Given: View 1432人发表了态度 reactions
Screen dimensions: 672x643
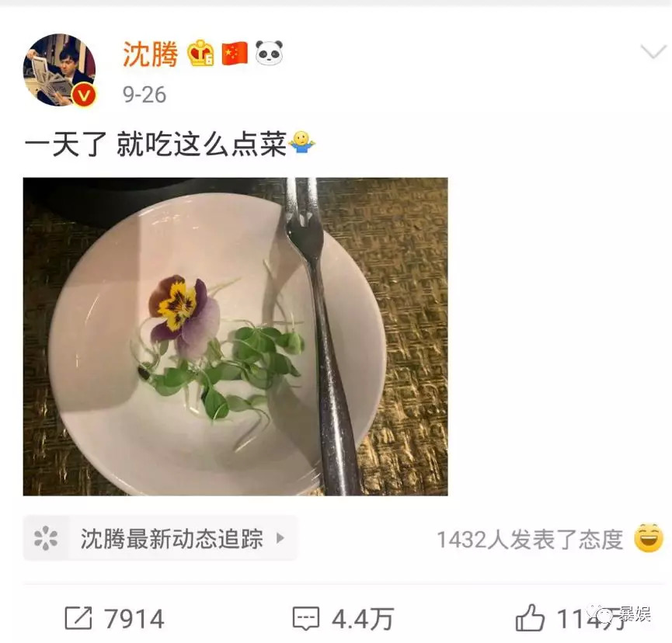Looking at the screenshot, I should coord(530,540).
